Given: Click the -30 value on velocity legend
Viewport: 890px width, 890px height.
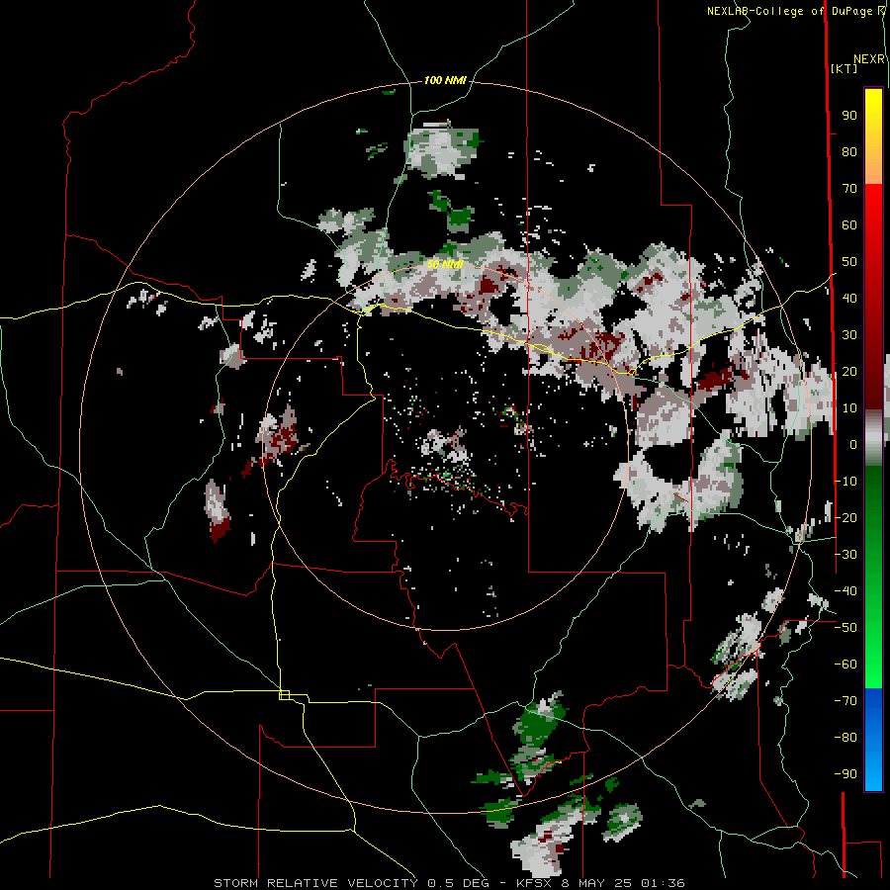Looking at the screenshot, I should [845, 555].
